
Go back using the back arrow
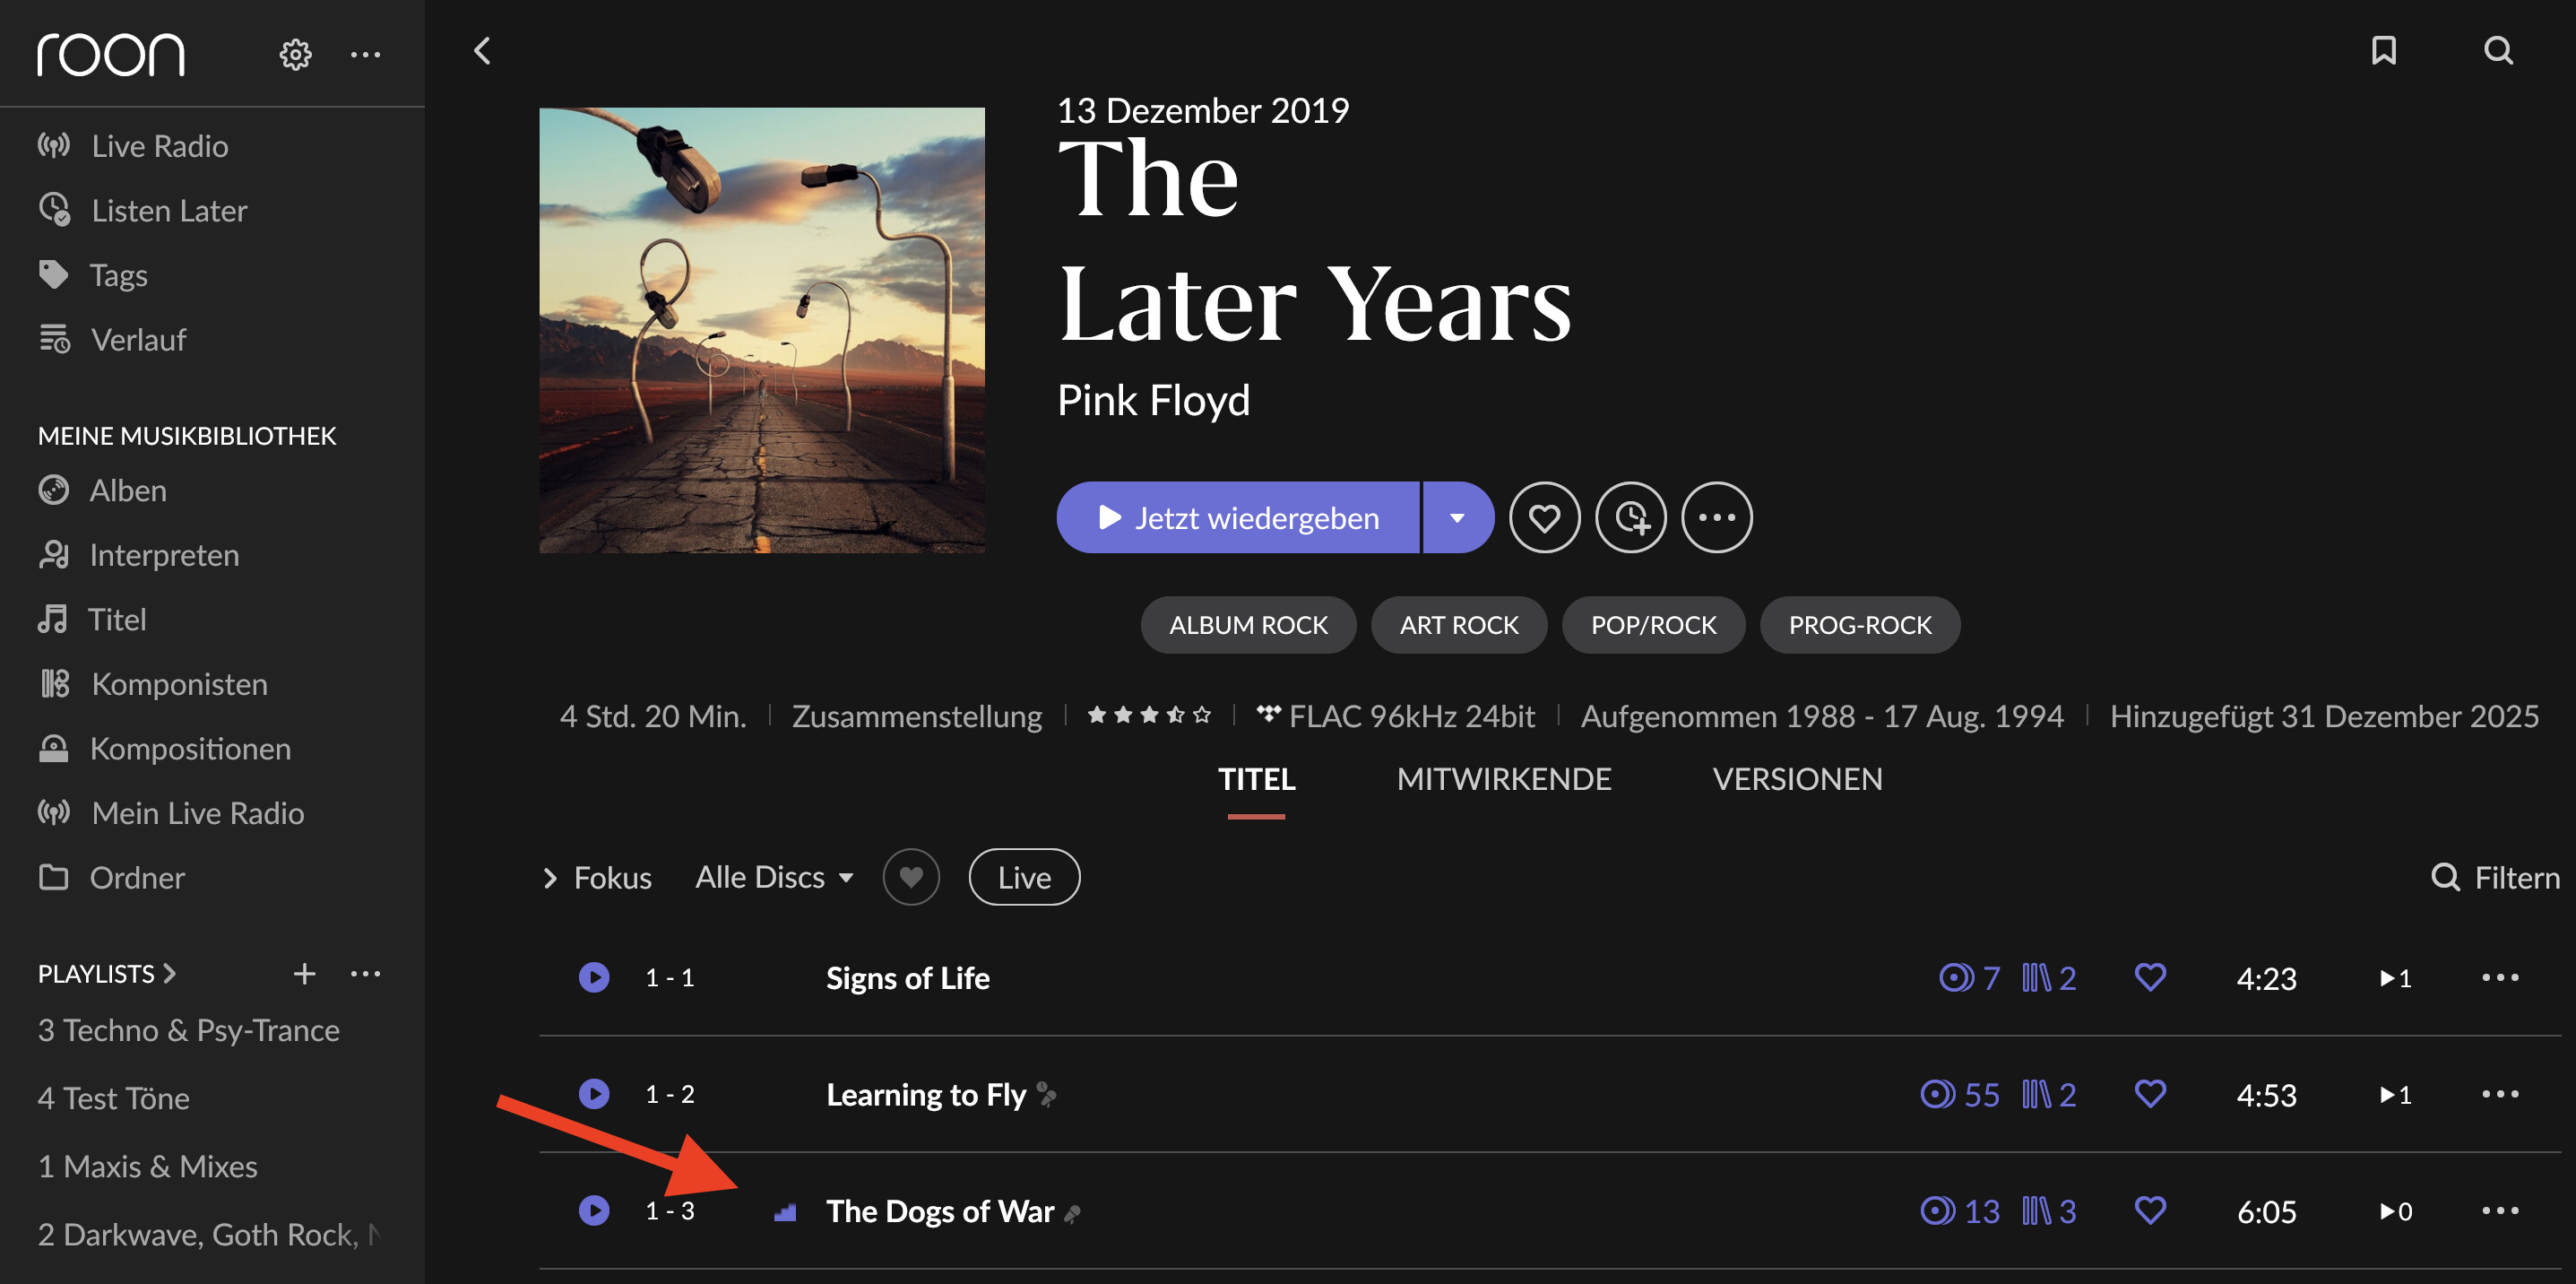coord(483,50)
